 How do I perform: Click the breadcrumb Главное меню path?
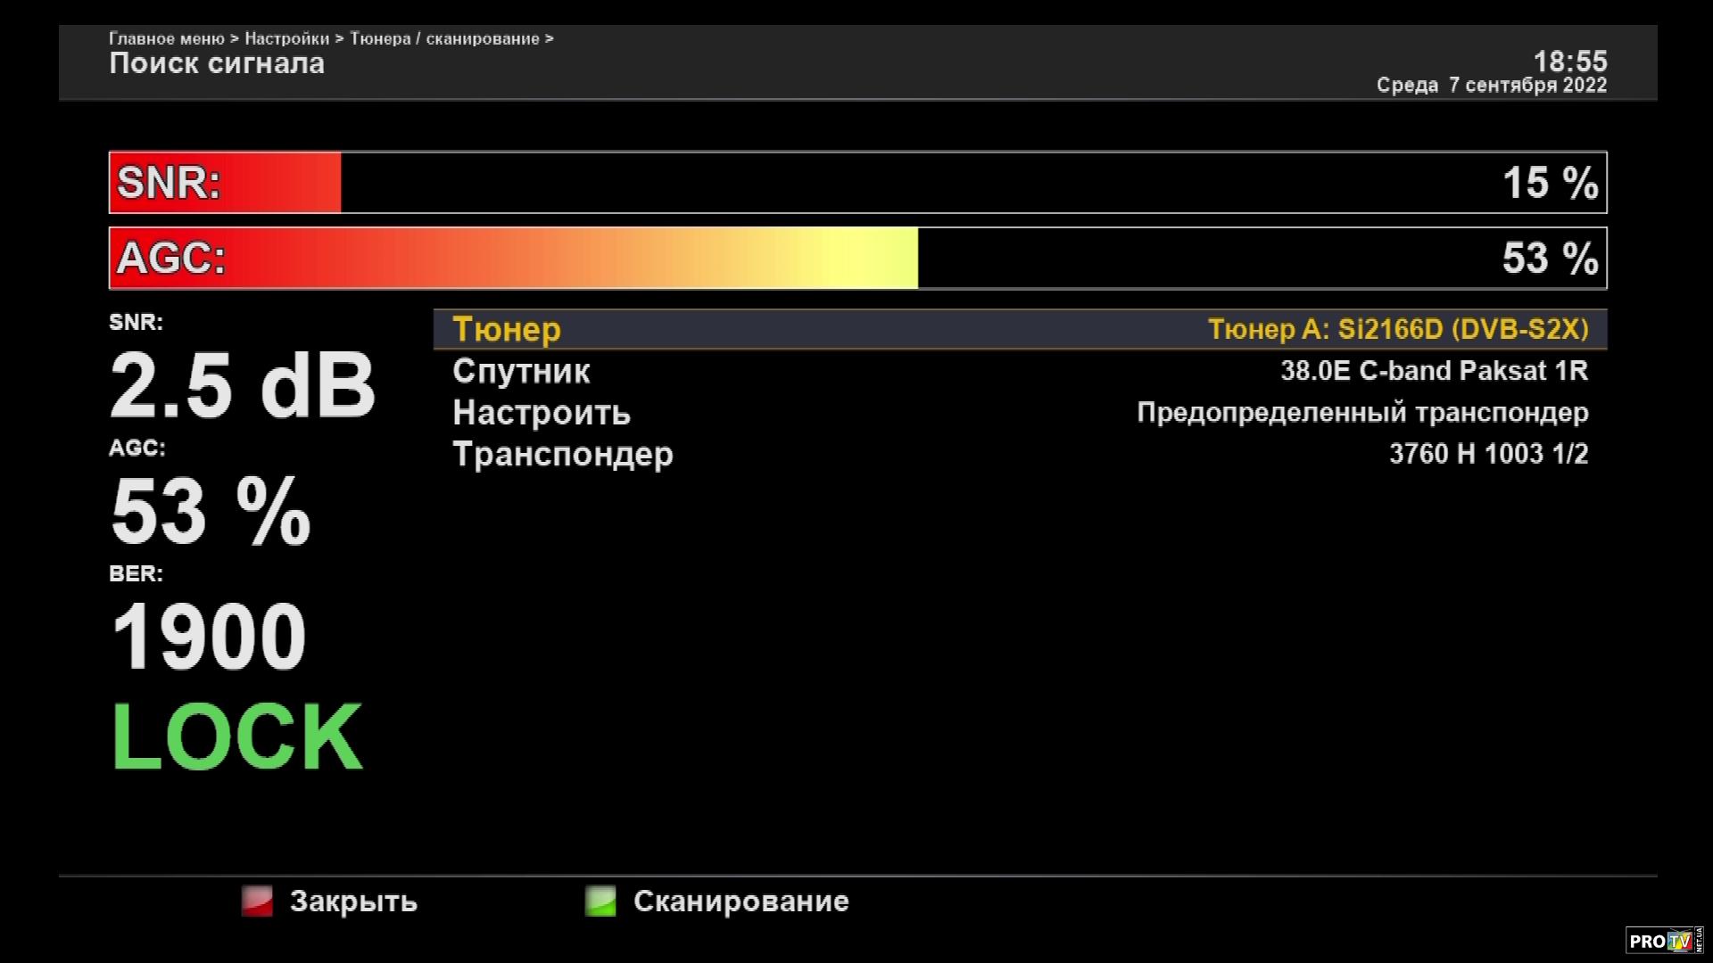pos(167,38)
